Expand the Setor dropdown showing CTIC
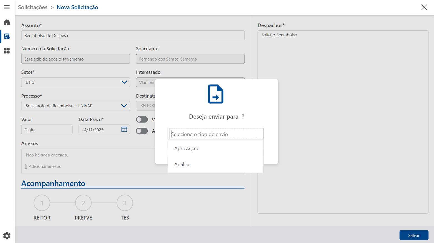The width and height of the screenshot is (434, 243). tap(75, 82)
